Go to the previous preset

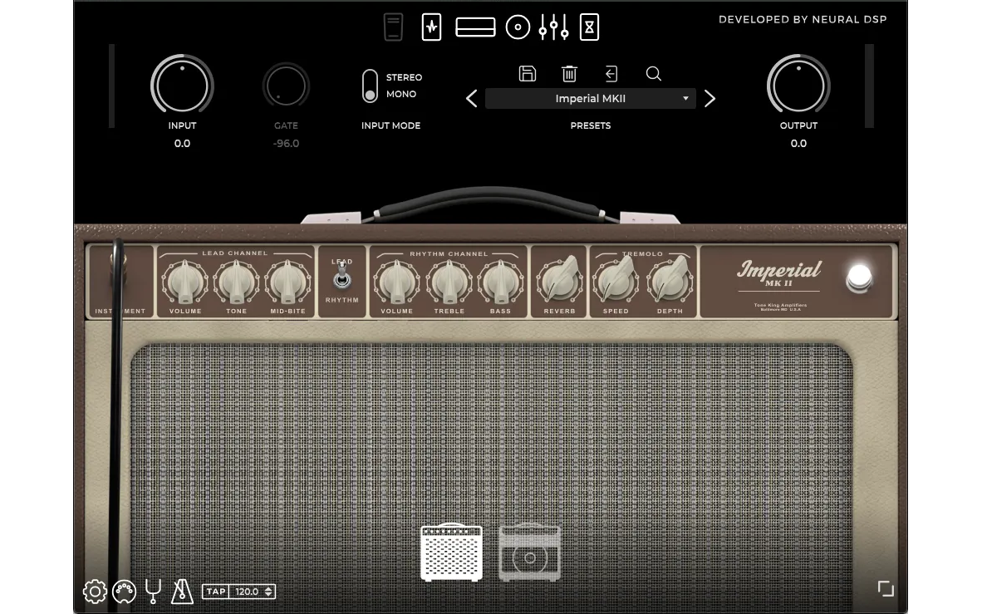point(471,99)
